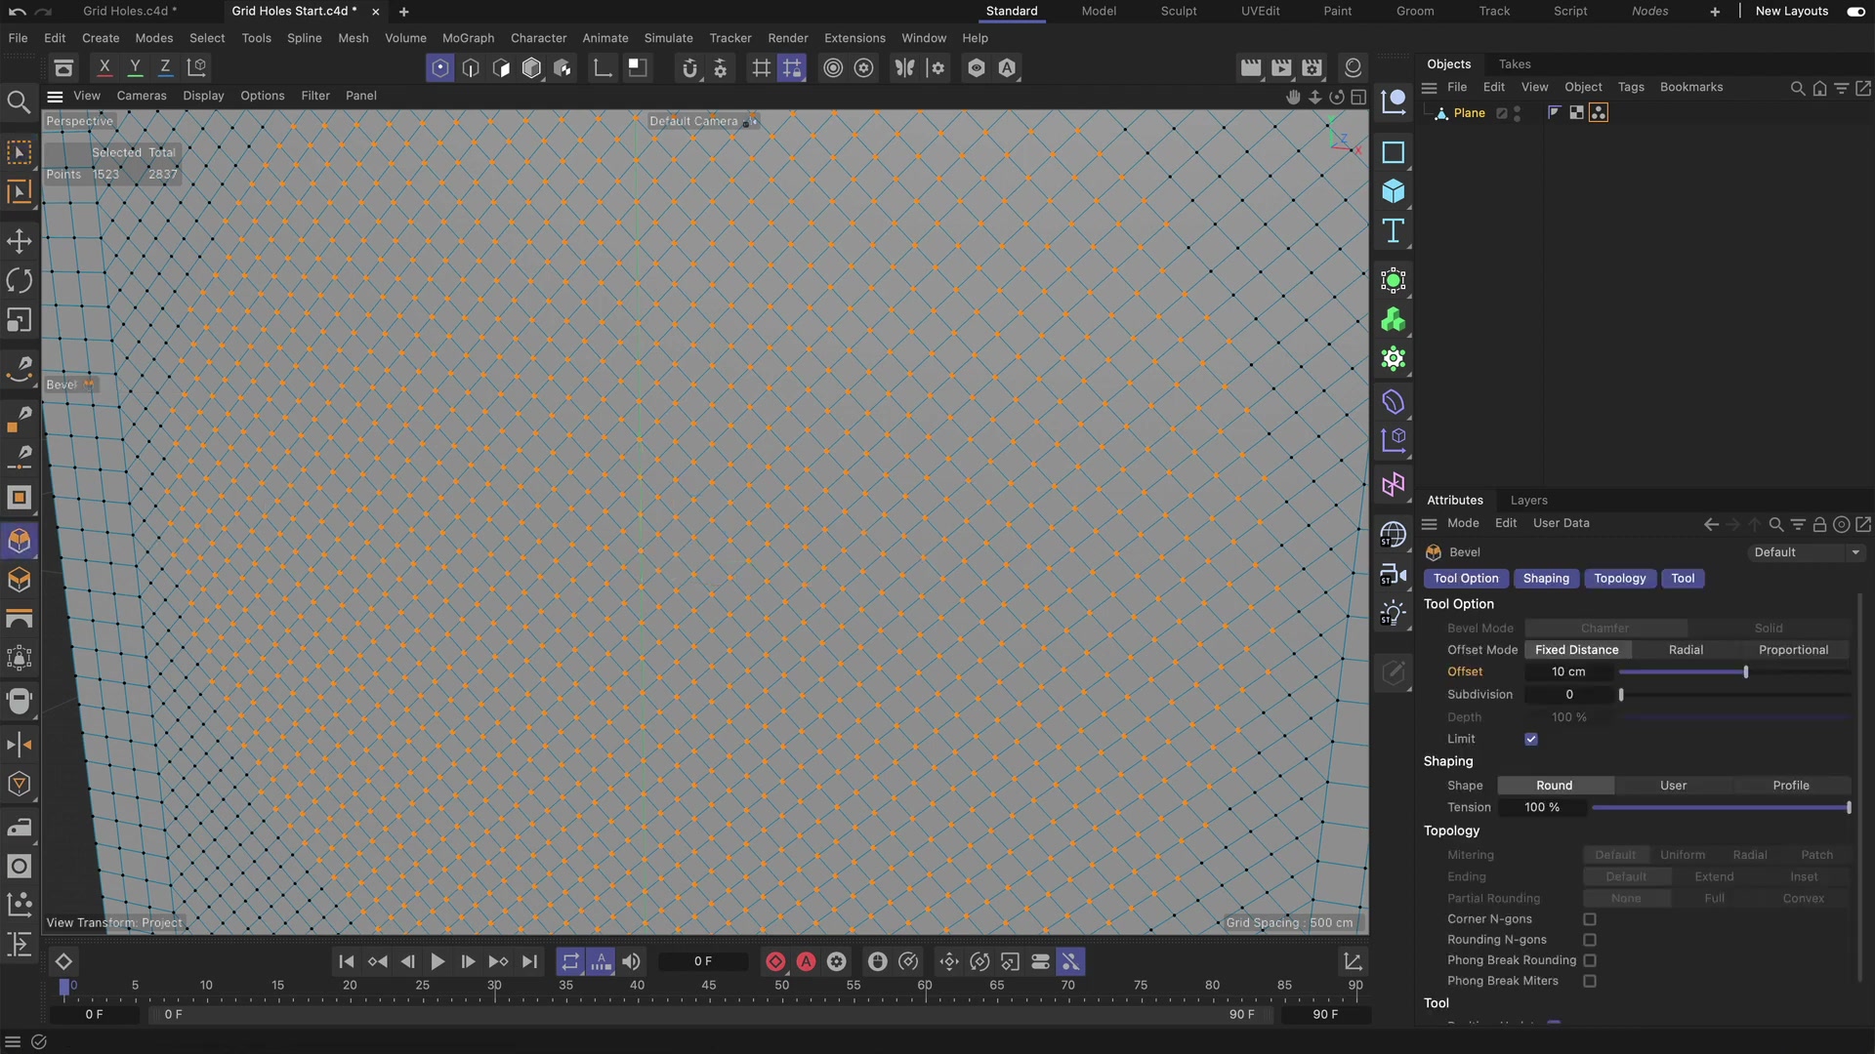Select the Rotate tool
1875x1054 pixels.
20,281
